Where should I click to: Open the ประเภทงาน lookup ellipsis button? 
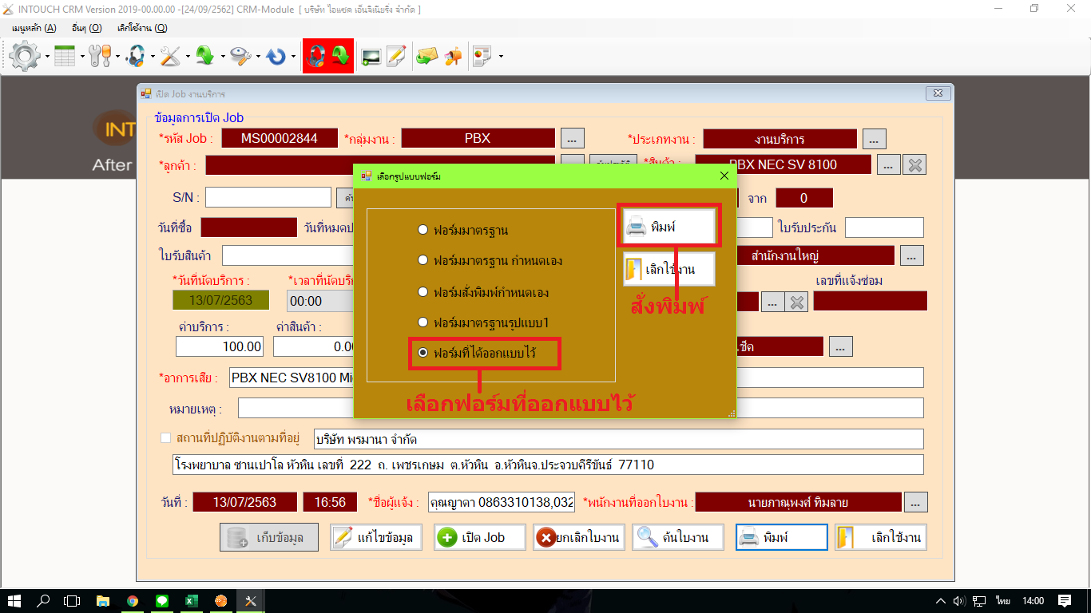pos(874,139)
